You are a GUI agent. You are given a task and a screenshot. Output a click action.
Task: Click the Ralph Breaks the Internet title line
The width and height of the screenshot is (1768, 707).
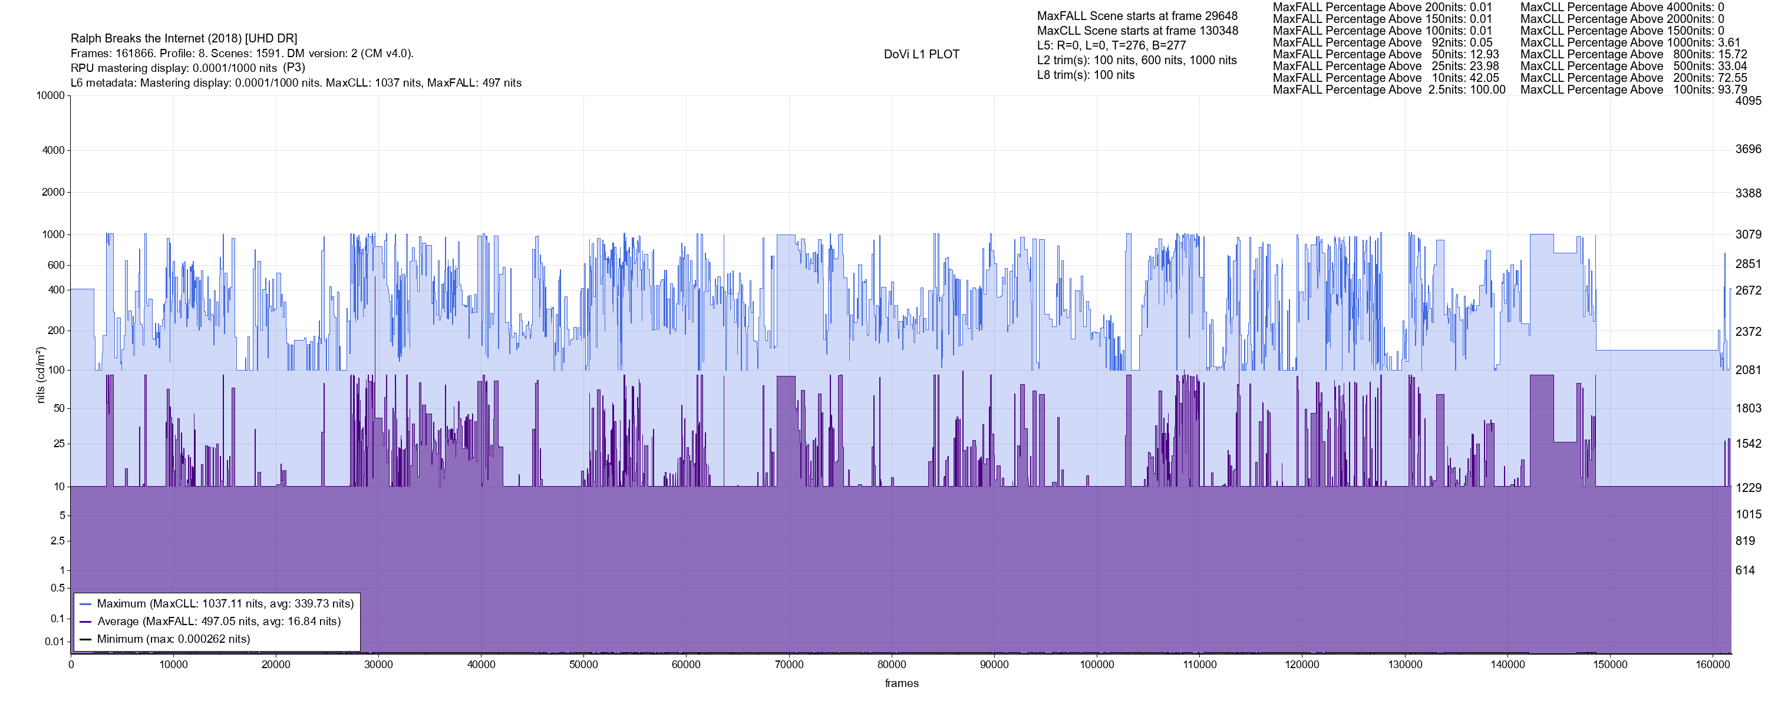(184, 38)
